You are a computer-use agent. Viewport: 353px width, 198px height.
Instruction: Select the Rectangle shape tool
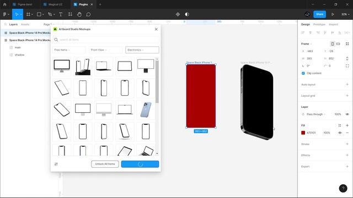(39, 14)
